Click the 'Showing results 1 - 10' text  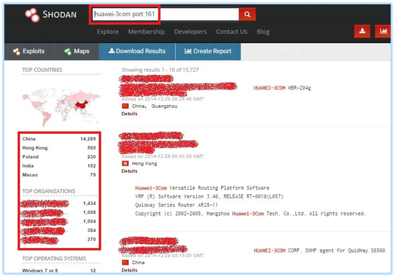(160, 70)
